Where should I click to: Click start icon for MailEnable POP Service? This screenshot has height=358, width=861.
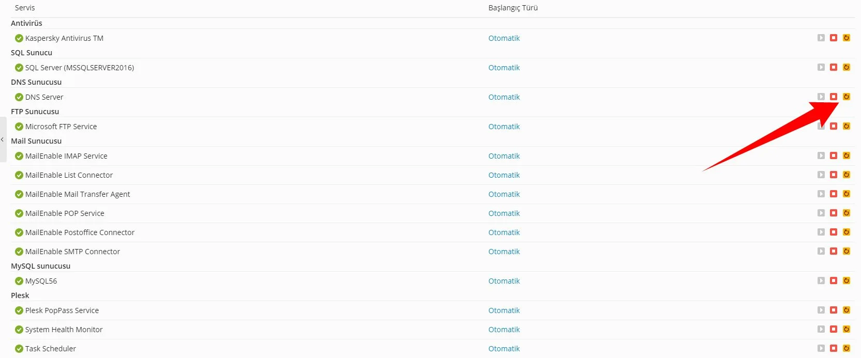click(x=821, y=213)
